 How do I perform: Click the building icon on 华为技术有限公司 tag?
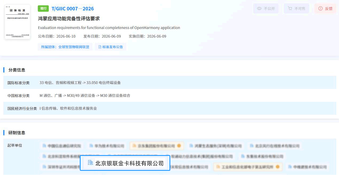tap(92, 146)
